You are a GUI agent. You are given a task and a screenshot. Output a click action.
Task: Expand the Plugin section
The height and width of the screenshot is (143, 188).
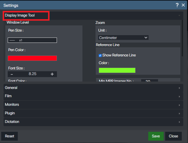coord(92,113)
